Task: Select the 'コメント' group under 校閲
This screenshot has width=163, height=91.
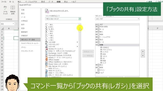Action: click(x=105, y=56)
